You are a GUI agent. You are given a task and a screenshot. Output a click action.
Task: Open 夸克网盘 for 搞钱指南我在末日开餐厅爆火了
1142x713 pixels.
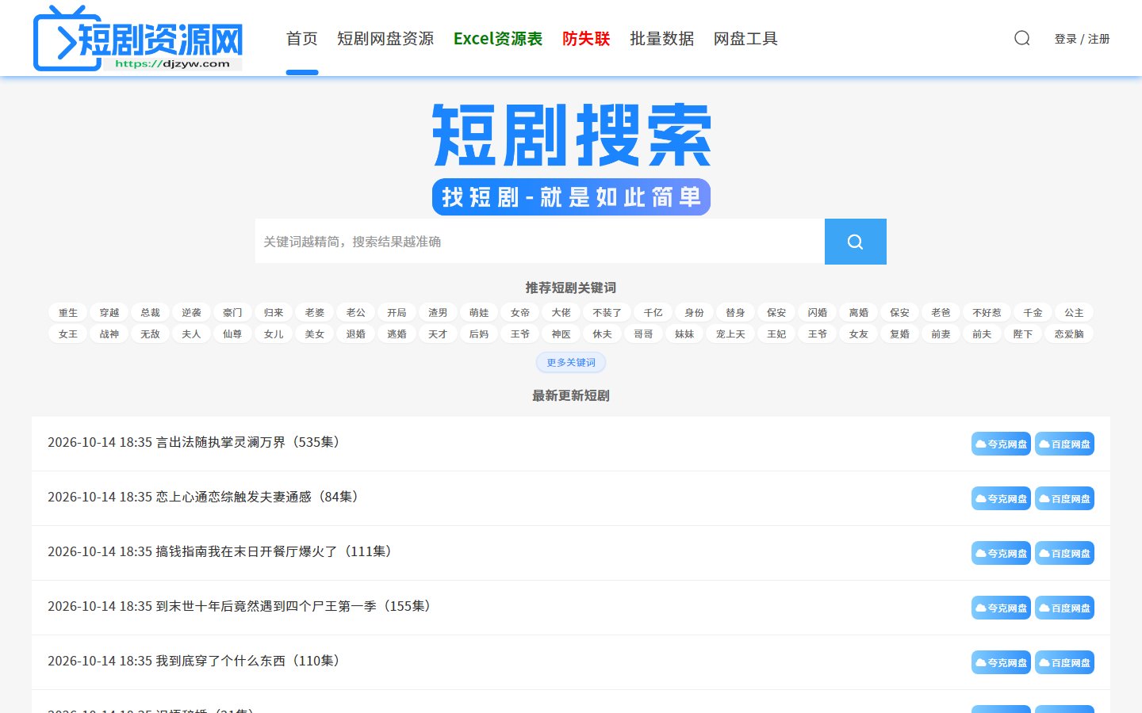coord(1001,553)
